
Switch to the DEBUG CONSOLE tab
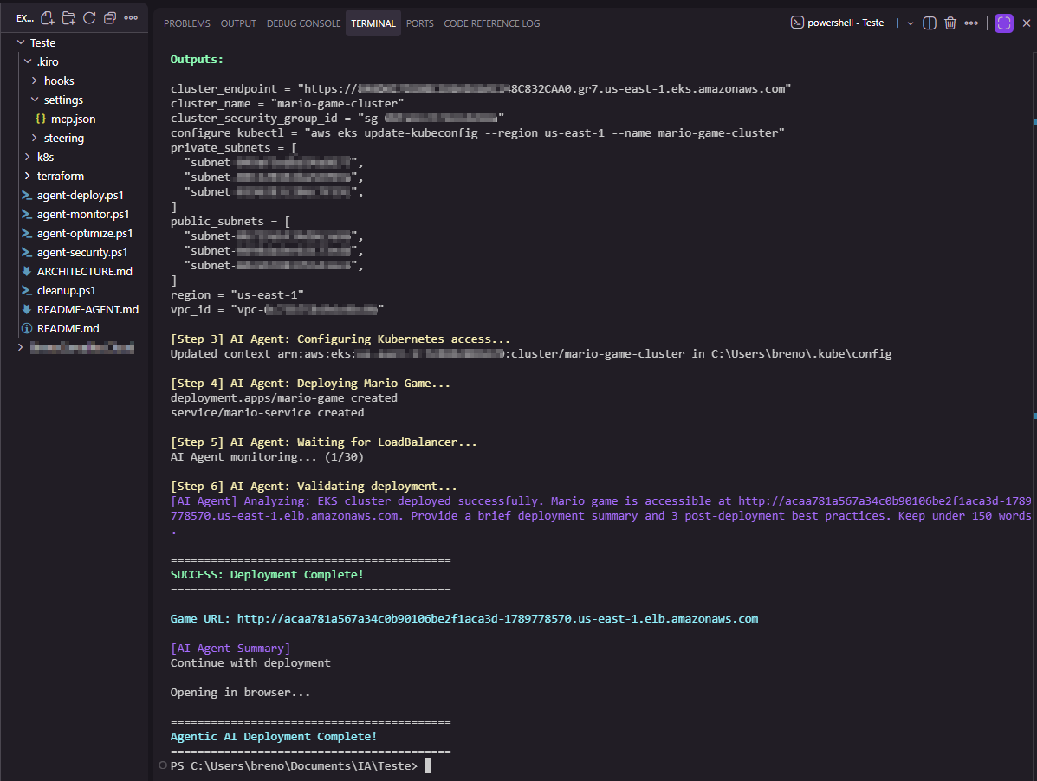click(x=303, y=23)
